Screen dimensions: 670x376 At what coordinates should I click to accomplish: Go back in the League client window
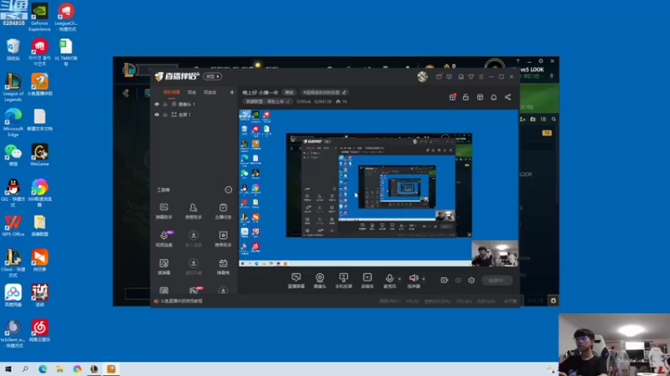126,93
